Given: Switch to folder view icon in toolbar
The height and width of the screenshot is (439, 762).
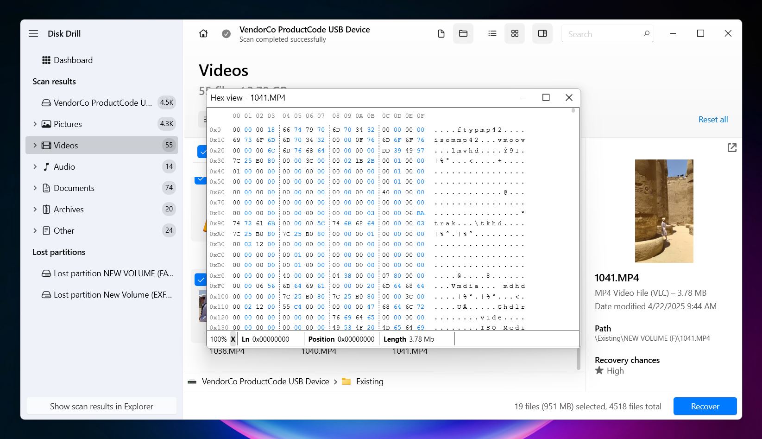Looking at the screenshot, I should [x=463, y=33].
